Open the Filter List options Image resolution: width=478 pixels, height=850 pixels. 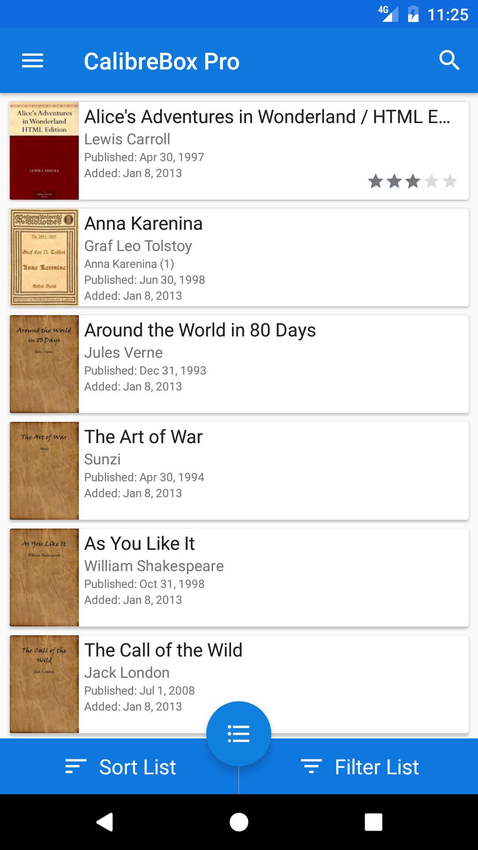click(x=359, y=767)
